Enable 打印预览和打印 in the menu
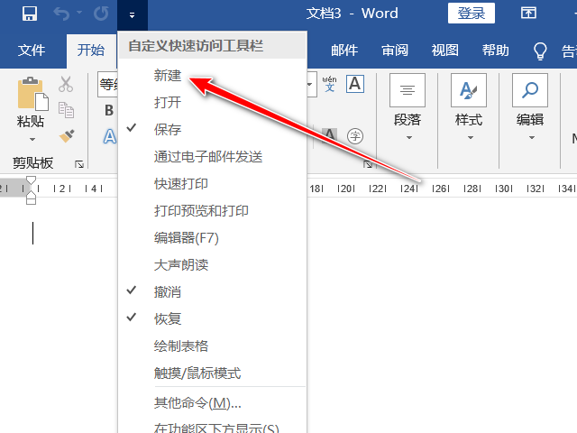The image size is (577, 433). (213, 211)
